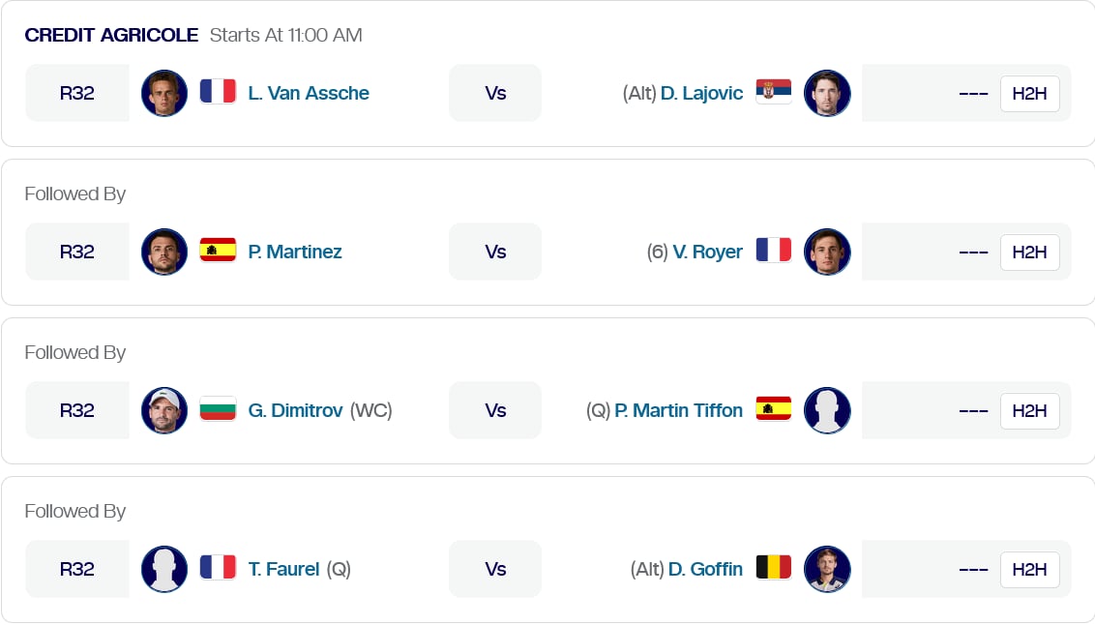
Task: Click the France flag next to V. Royer
Action: point(773,252)
